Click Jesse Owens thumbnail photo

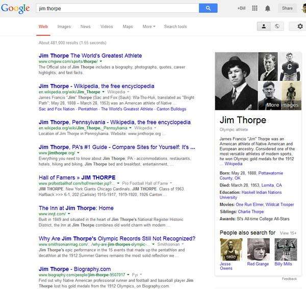coord(231,250)
